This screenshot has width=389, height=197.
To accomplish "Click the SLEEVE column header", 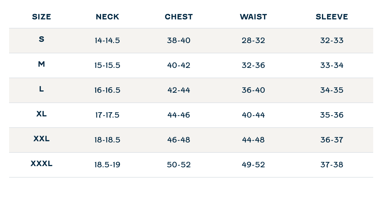I will (x=332, y=17).
